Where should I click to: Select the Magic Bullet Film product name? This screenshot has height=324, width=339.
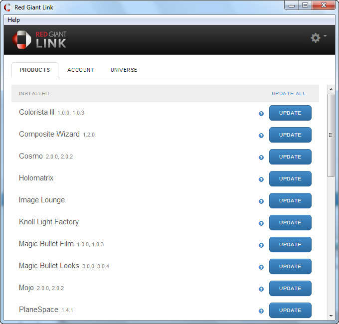point(46,244)
